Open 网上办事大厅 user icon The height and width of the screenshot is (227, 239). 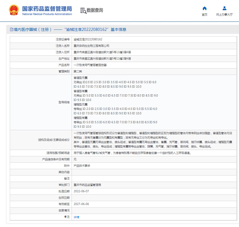click(x=224, y=8)
